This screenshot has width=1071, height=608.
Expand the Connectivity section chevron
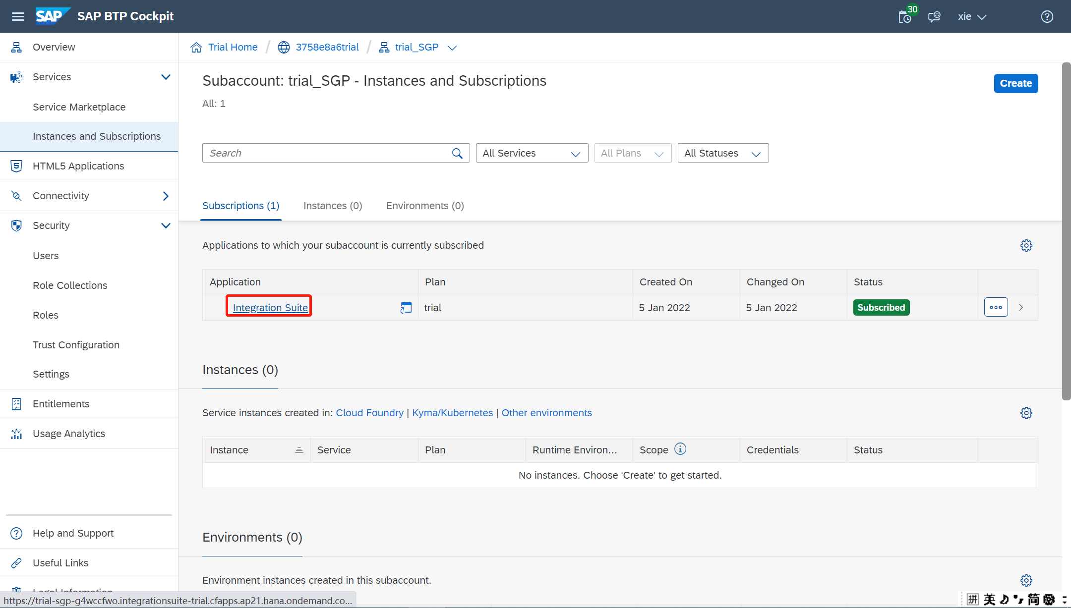click(166, 196)
